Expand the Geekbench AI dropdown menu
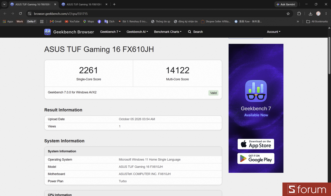 137,32
